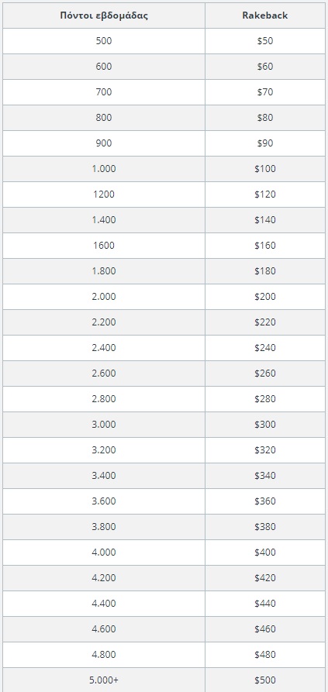The width and height of the screenshot is (328, 692).
Task: Click the $200 rakeback cell
Action: click(x=265, y=297)
